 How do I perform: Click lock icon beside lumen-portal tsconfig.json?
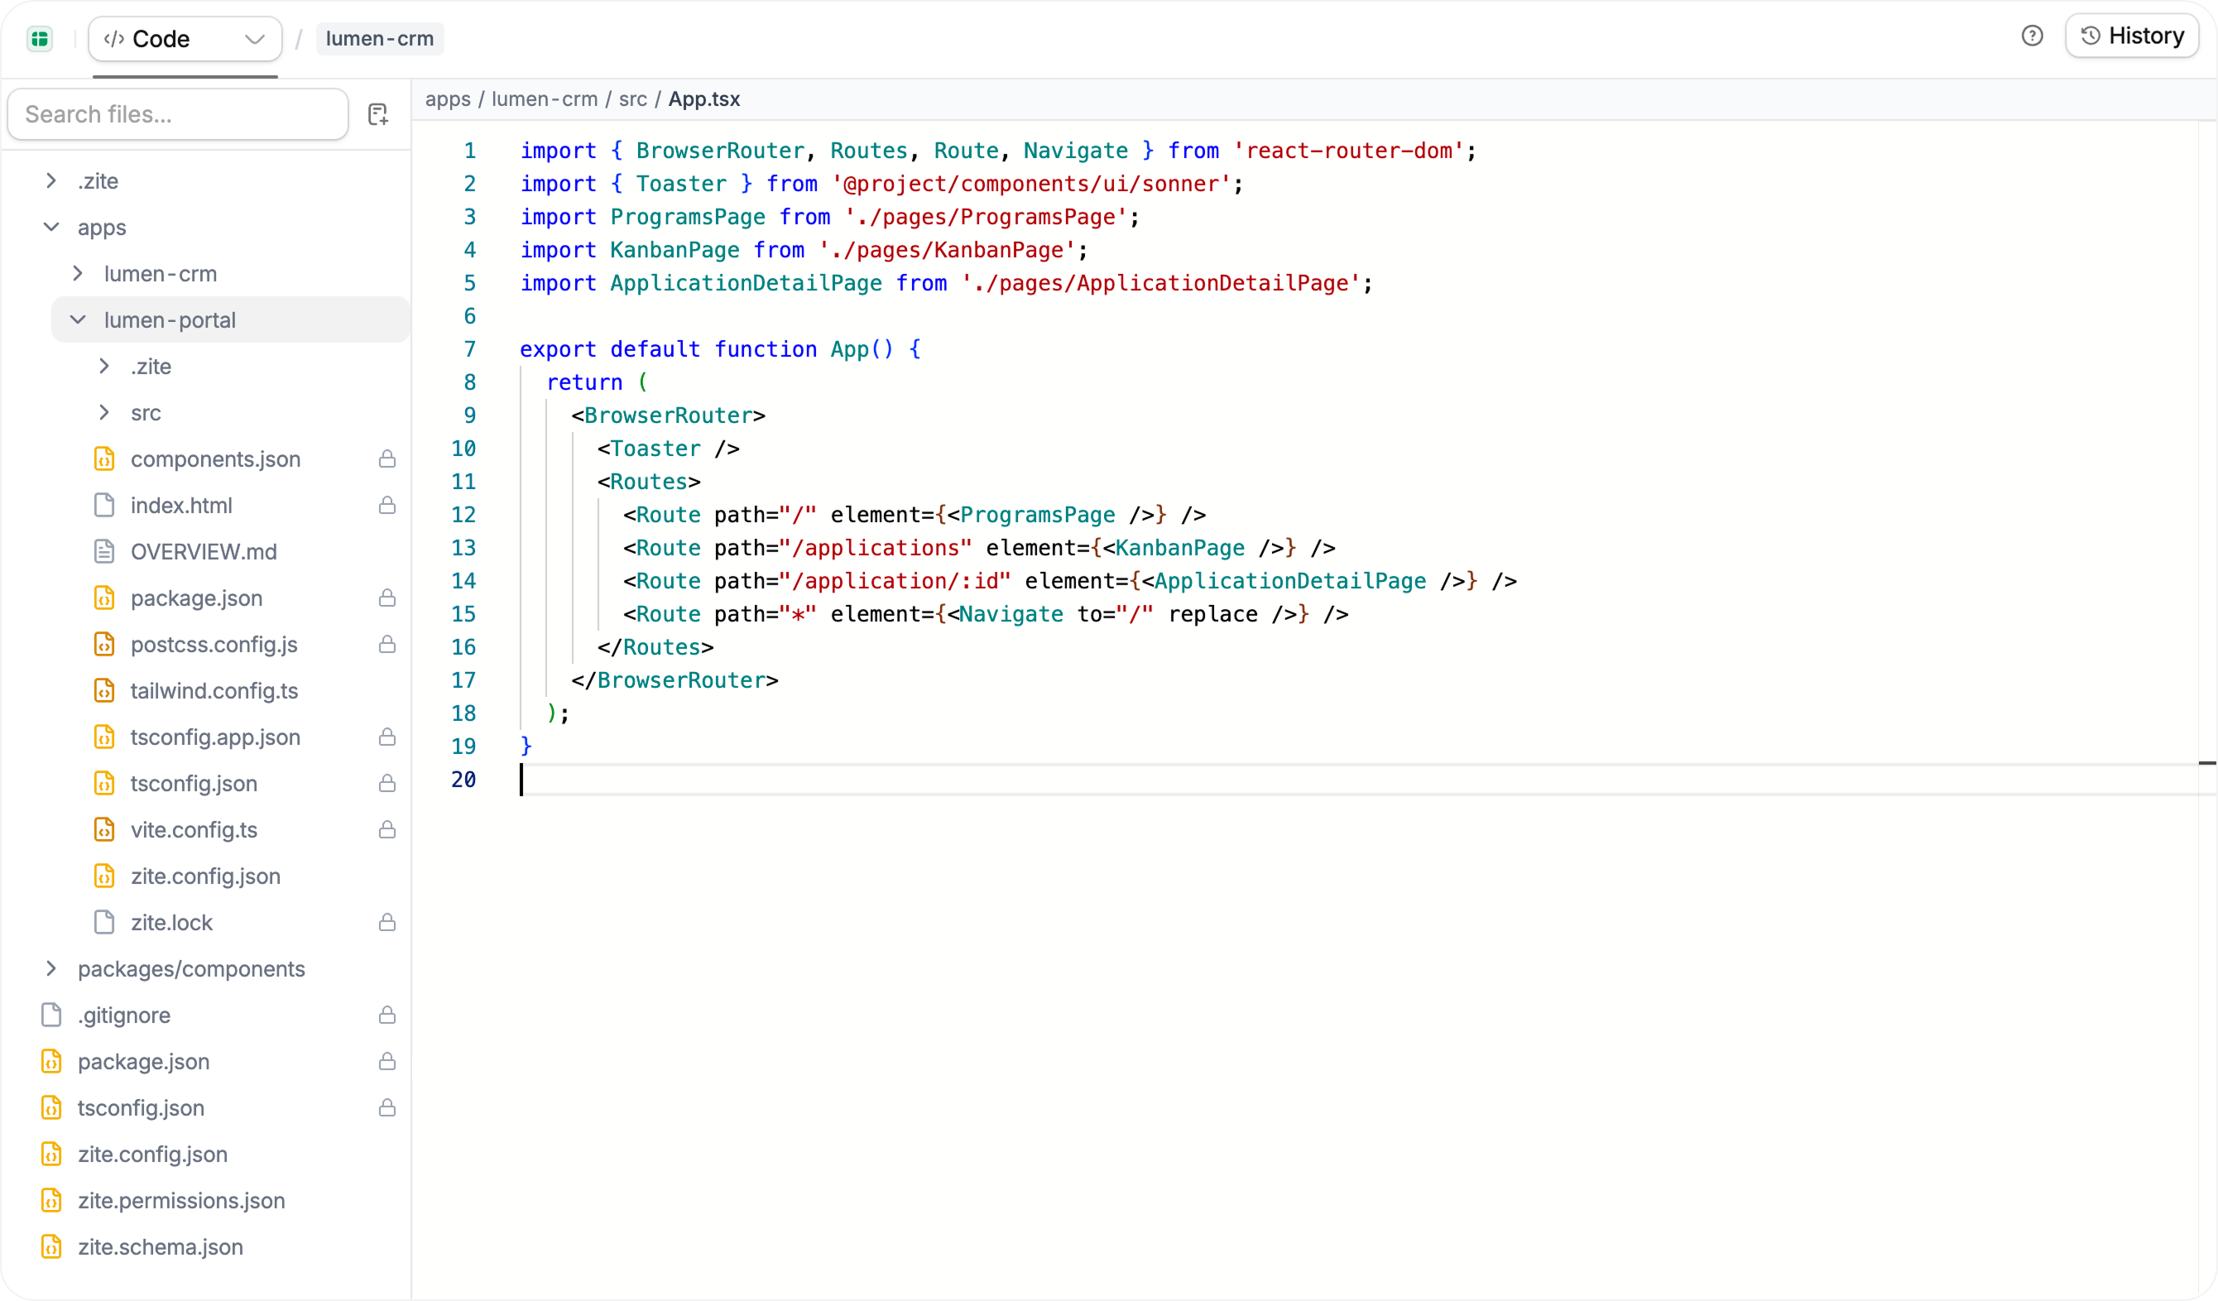point(387,784)
